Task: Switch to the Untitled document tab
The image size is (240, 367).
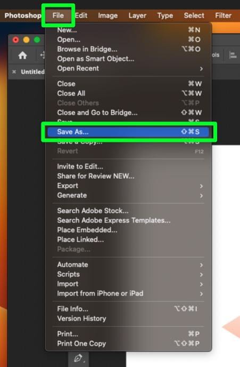Action: [32, 71]
